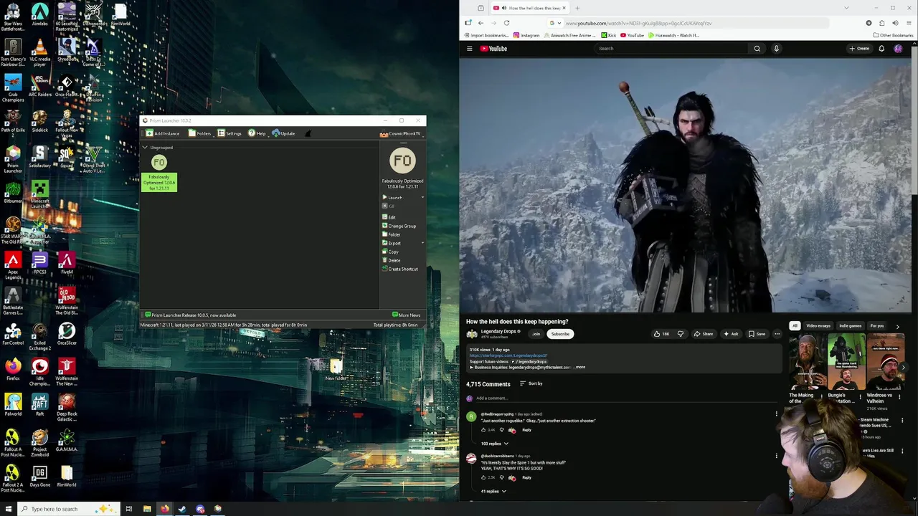Open Raft desktop icon
Viewport: 918px width, 516px height.
click(x=39, y=404)
